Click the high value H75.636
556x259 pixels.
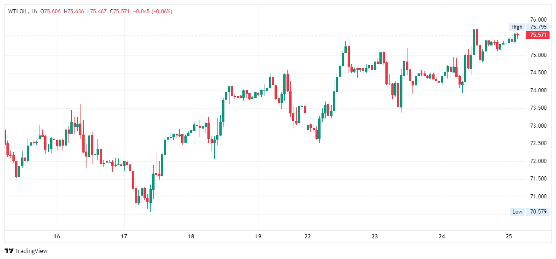[75, 11]
